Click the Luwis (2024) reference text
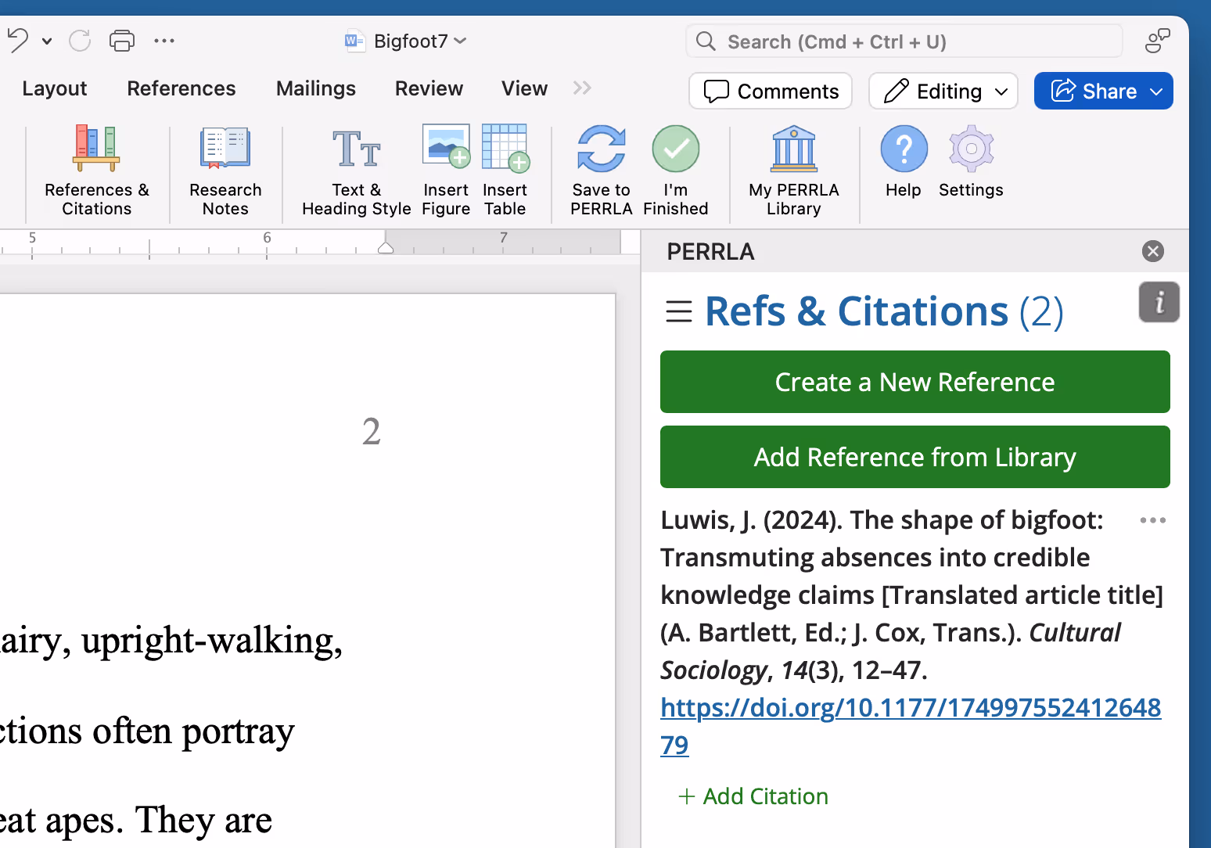 (912, 595)
